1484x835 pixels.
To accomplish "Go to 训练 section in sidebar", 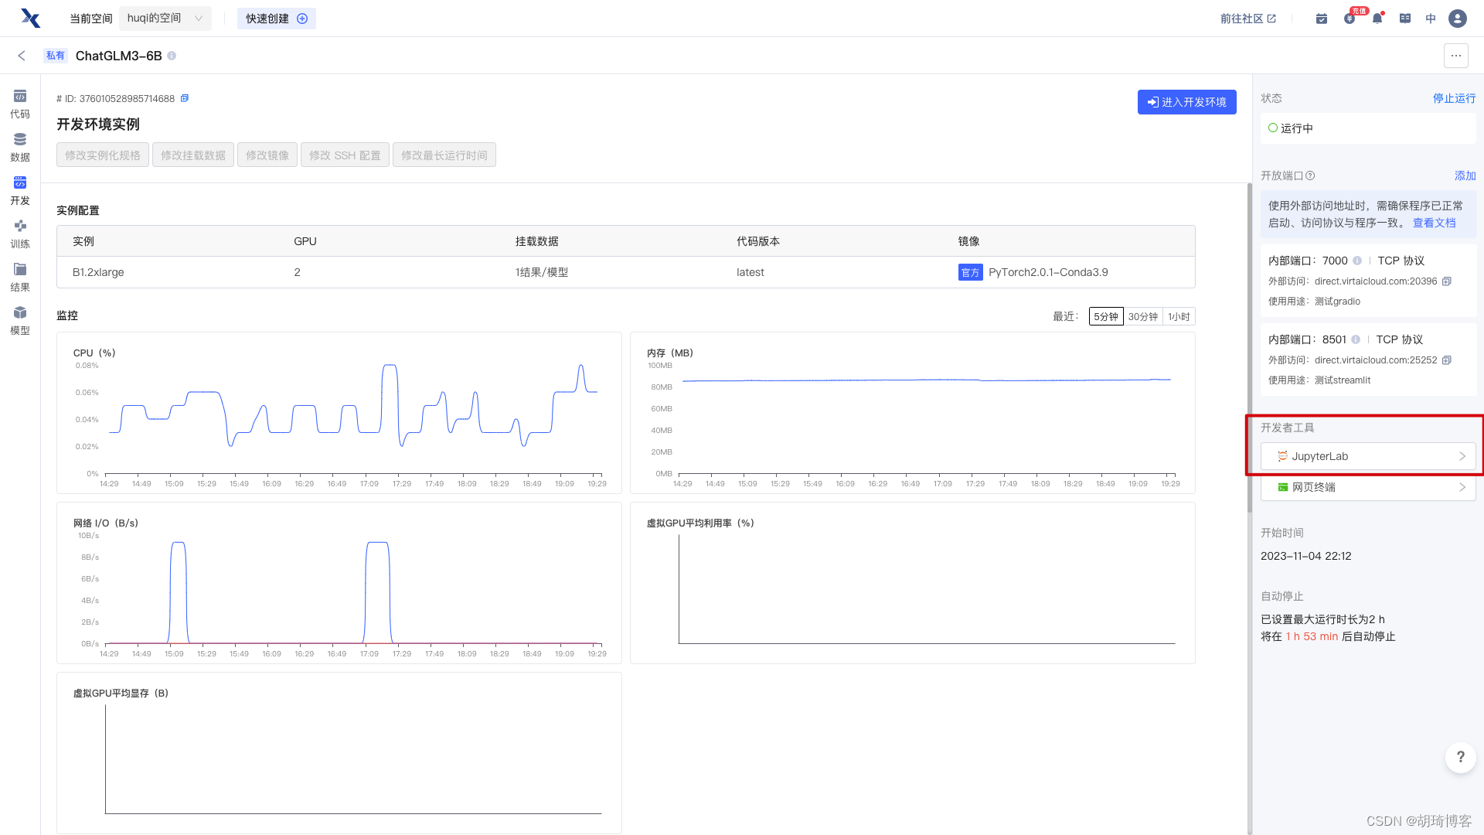I will pyautogui.click(x=20, y=233).
